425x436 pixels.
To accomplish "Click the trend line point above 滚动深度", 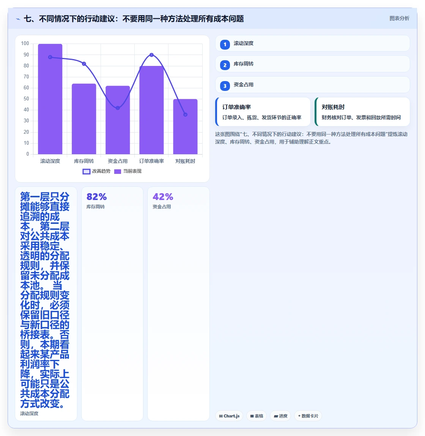I will tap(50, 57).
